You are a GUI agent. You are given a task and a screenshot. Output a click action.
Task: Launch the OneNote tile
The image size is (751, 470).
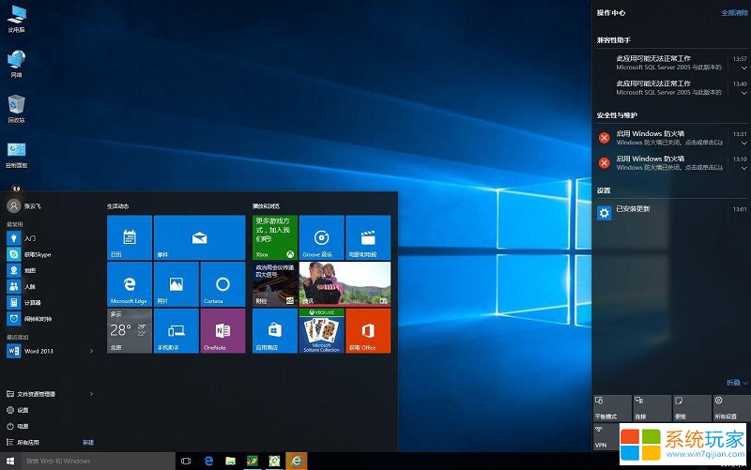tap(222, 331)
